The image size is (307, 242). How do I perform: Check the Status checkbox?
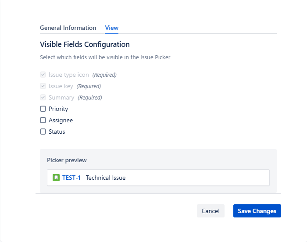tap(43, 132)
